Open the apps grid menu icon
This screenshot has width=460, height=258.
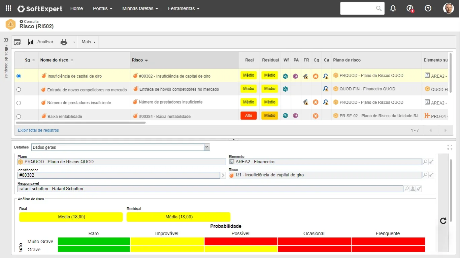(8, 8)
